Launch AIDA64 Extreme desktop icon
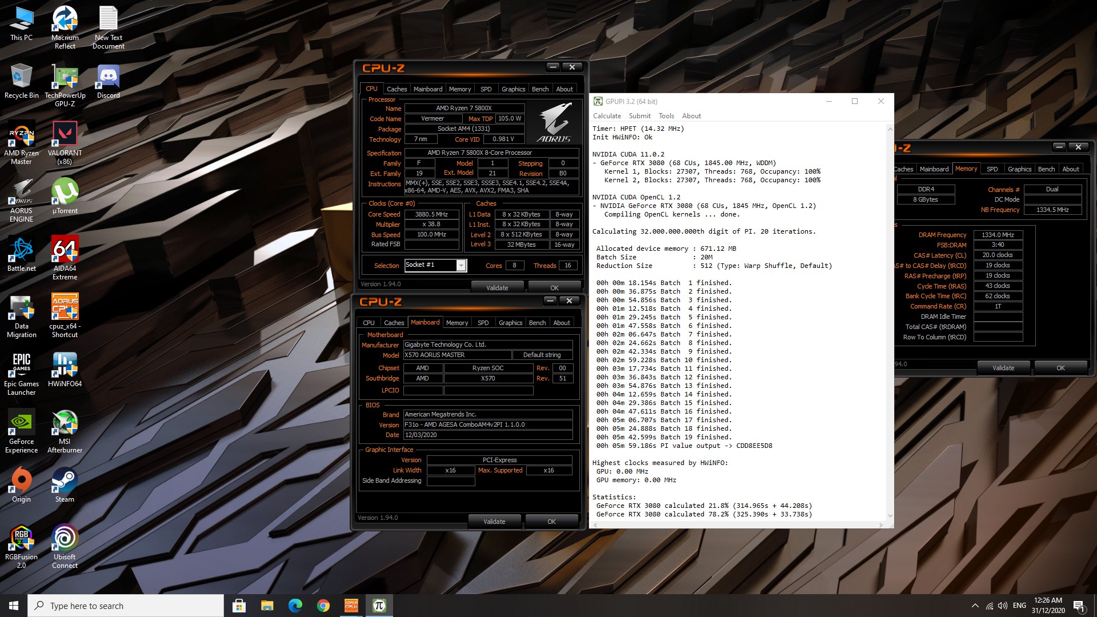Viewport: 1097px width, 617px height. tap(65, 258)
